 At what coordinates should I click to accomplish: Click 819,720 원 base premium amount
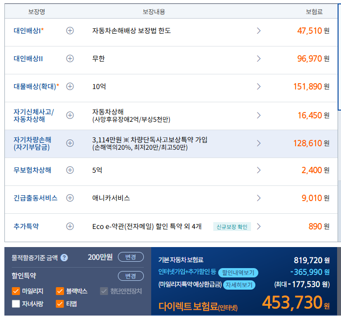[312, 260]
